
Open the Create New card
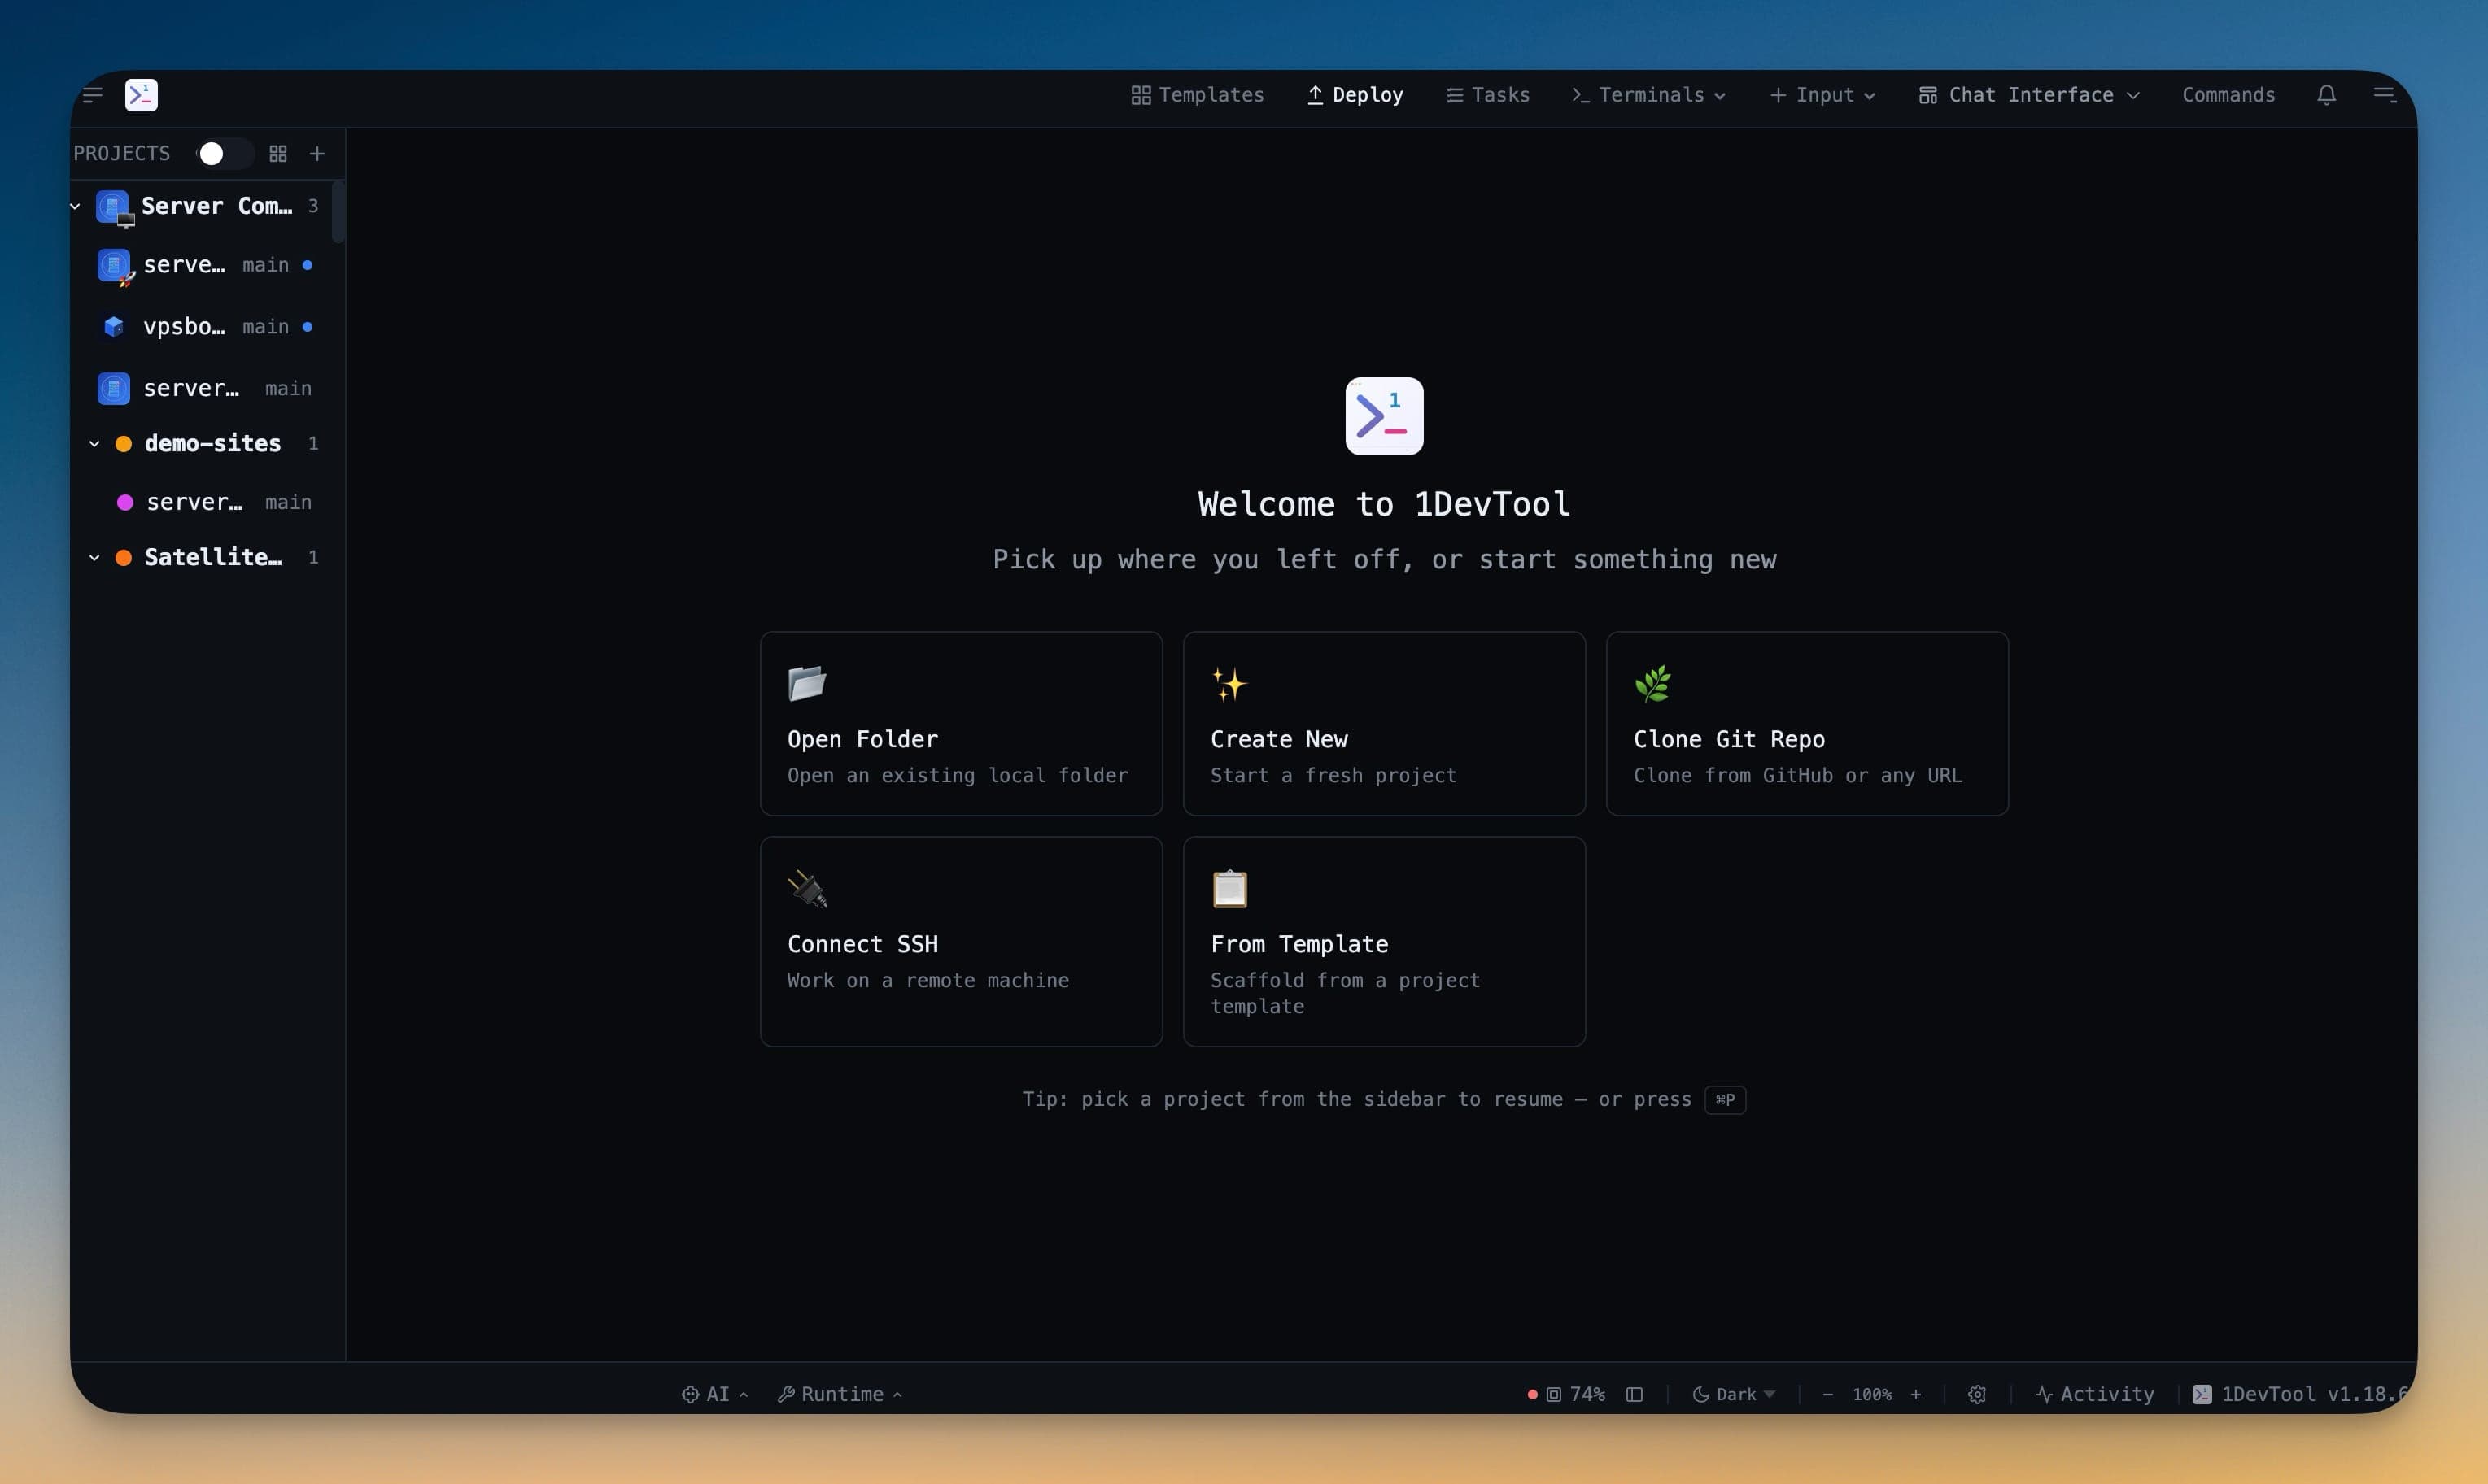pyautogui.click(x=1384, y=723)
